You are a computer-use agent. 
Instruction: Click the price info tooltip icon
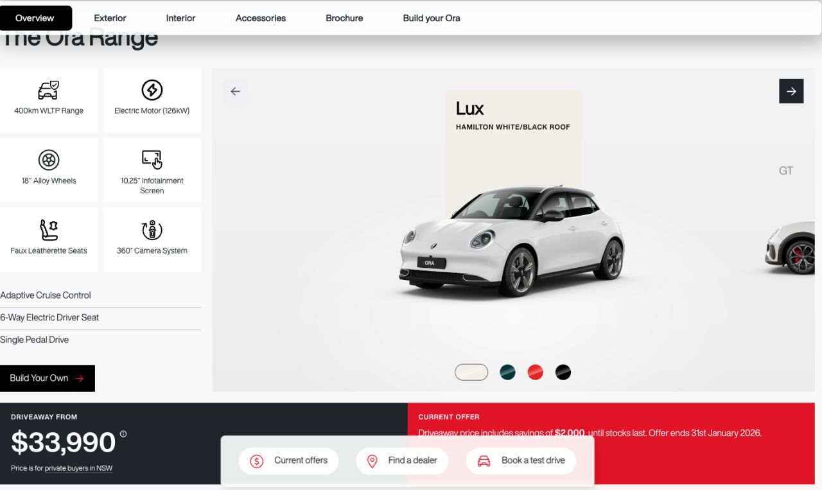(x=123, y=434)
